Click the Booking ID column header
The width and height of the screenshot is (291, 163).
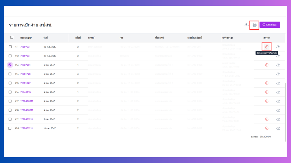(26, 38)
